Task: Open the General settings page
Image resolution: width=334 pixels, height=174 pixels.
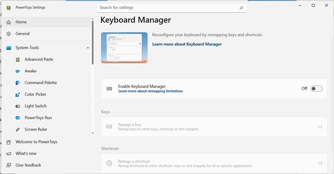Action: [x=23, y=33]
